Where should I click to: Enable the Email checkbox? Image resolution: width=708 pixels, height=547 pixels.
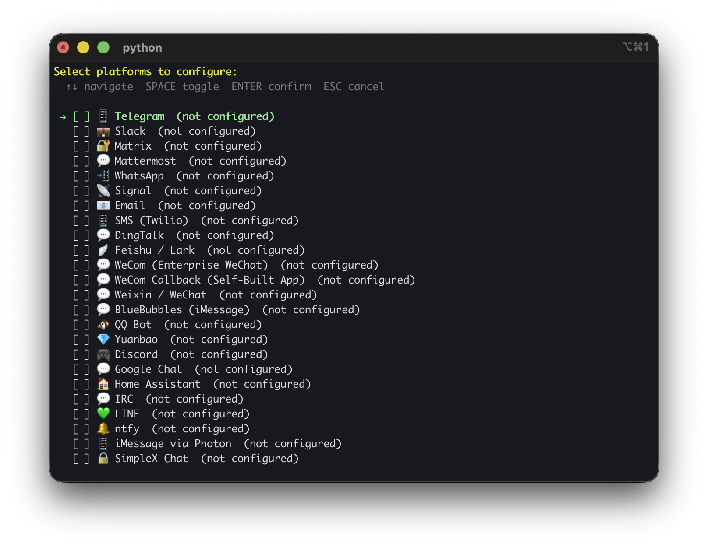pyautogui.click(x=81, y=206)
